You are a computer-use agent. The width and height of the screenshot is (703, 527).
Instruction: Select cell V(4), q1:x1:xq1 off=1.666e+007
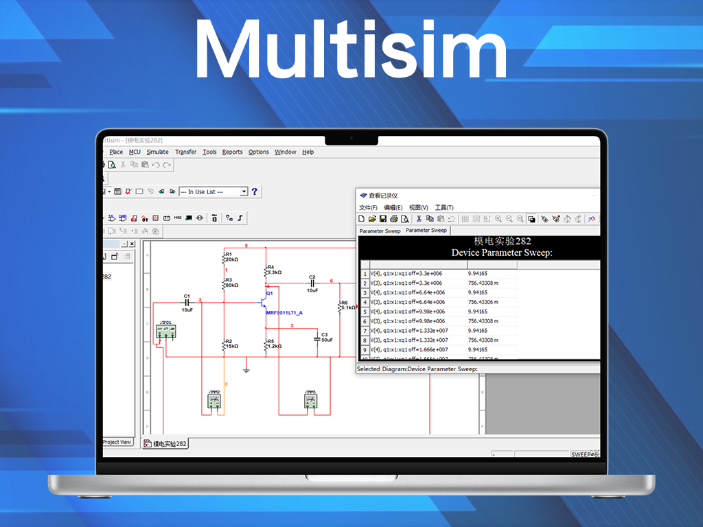tap(418, 349)
